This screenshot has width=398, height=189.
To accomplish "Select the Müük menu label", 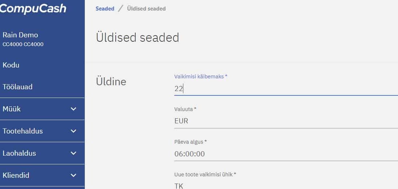I will pos(12,109).
